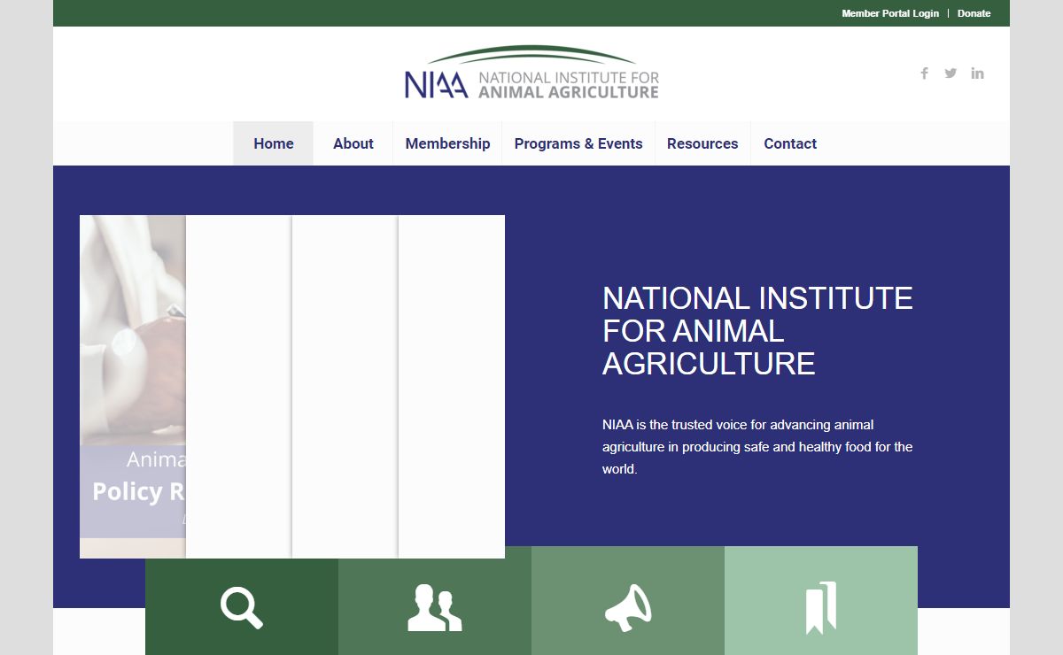The height and width of the screenshot is (655, 1063).
Task: Click the NIAA trusted voice description paragraph
Action: coord(757,447)
